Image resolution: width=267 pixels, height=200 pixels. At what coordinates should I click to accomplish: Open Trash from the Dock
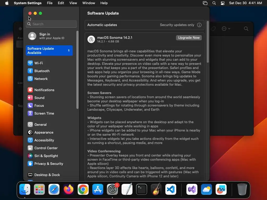tap(242, 189)
